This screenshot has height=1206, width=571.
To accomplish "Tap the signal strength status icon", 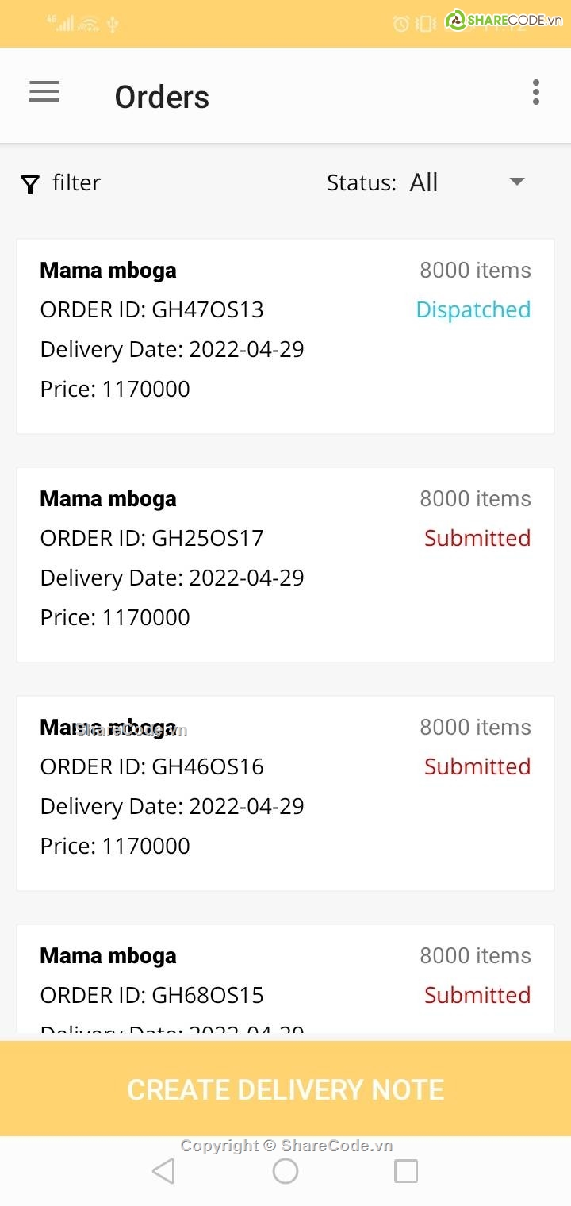I will pos(61,23).
